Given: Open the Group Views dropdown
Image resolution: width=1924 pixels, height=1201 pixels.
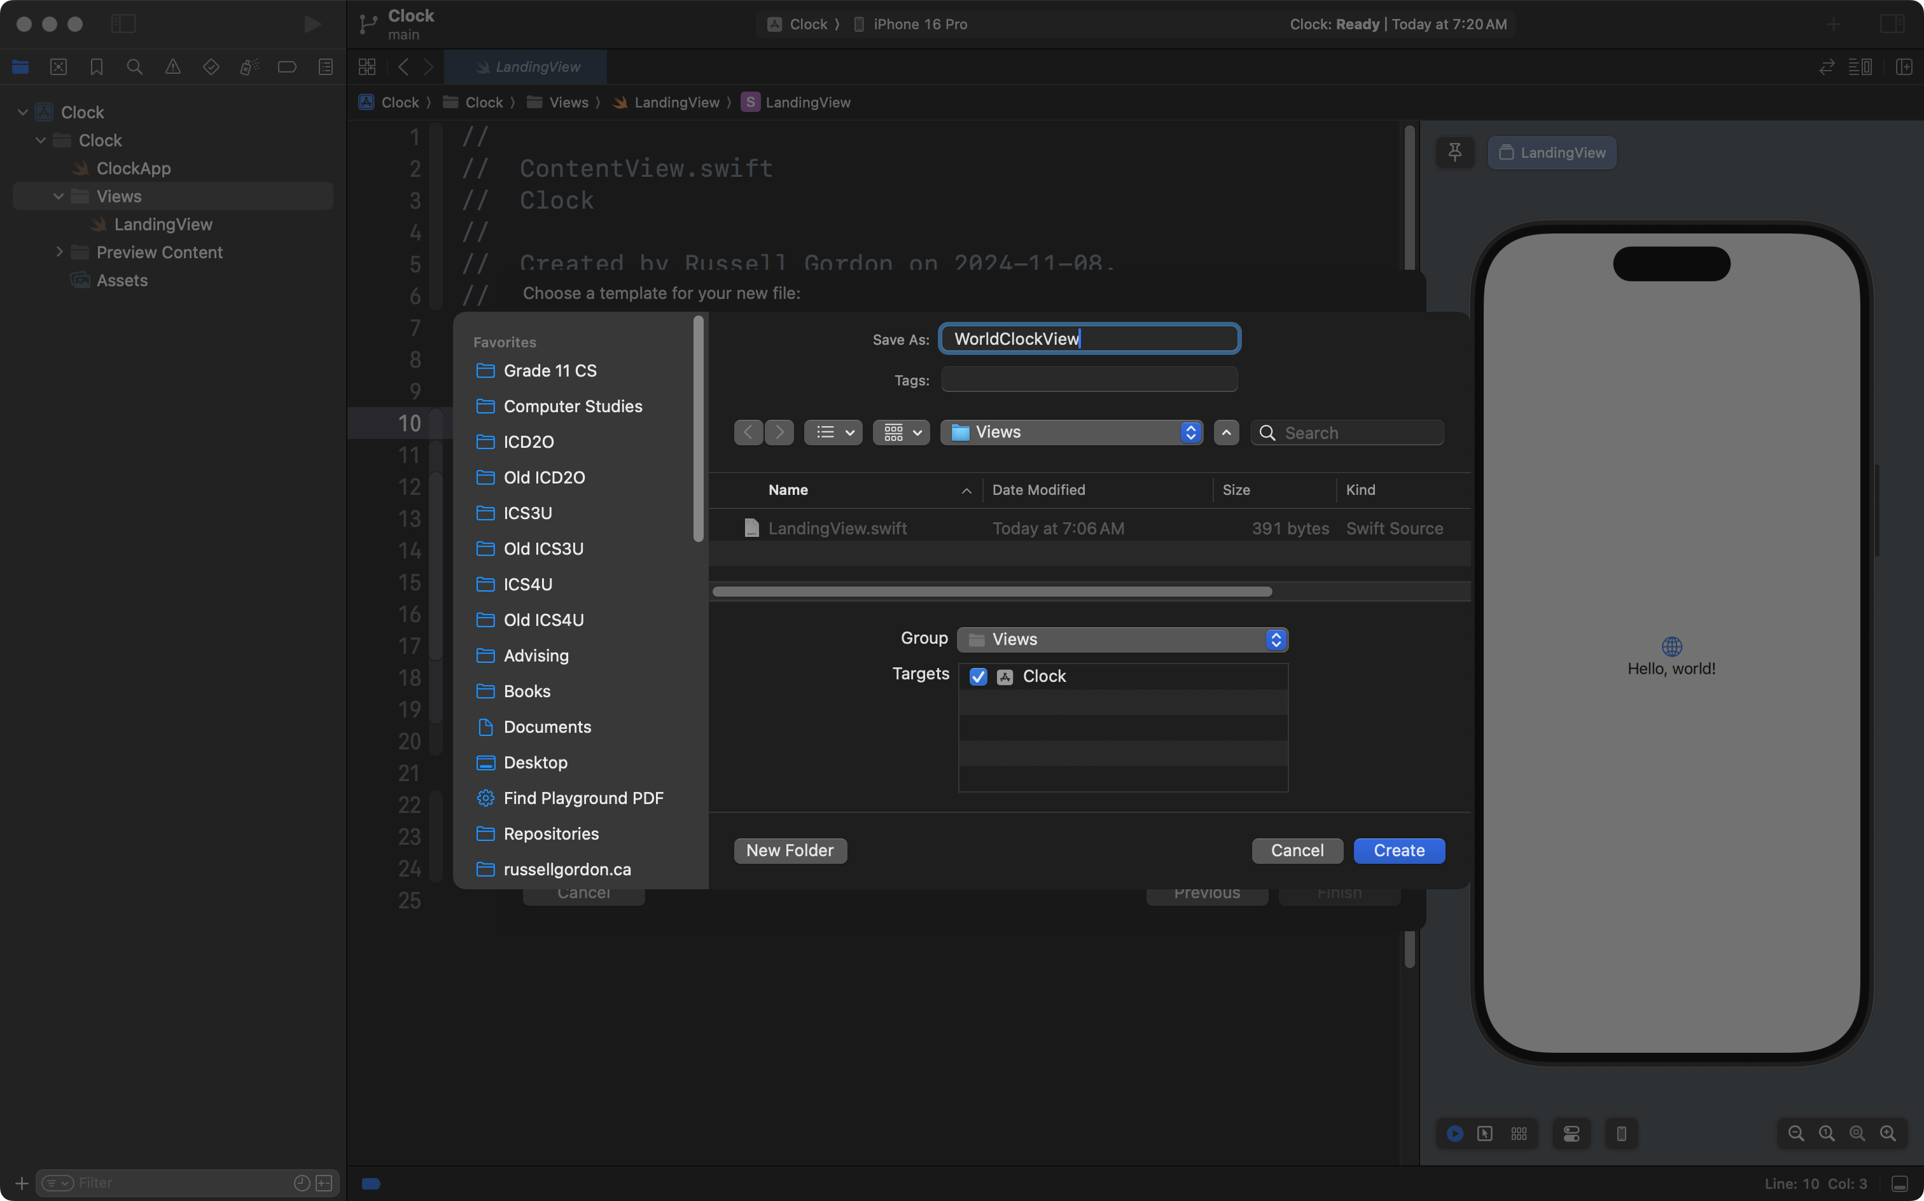Looking at the screenshot, I should [1122, 639].
